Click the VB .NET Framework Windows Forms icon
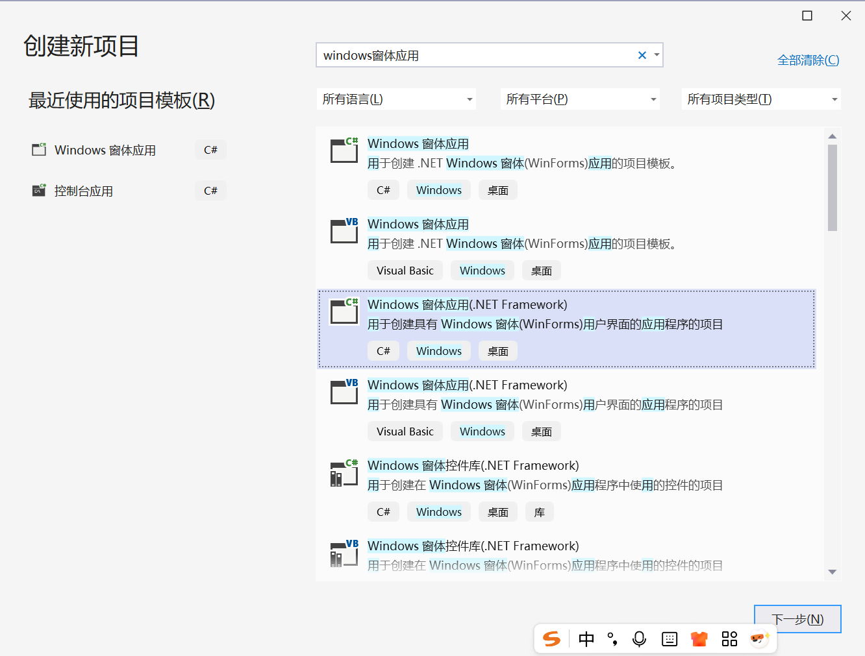 point(344,391)
